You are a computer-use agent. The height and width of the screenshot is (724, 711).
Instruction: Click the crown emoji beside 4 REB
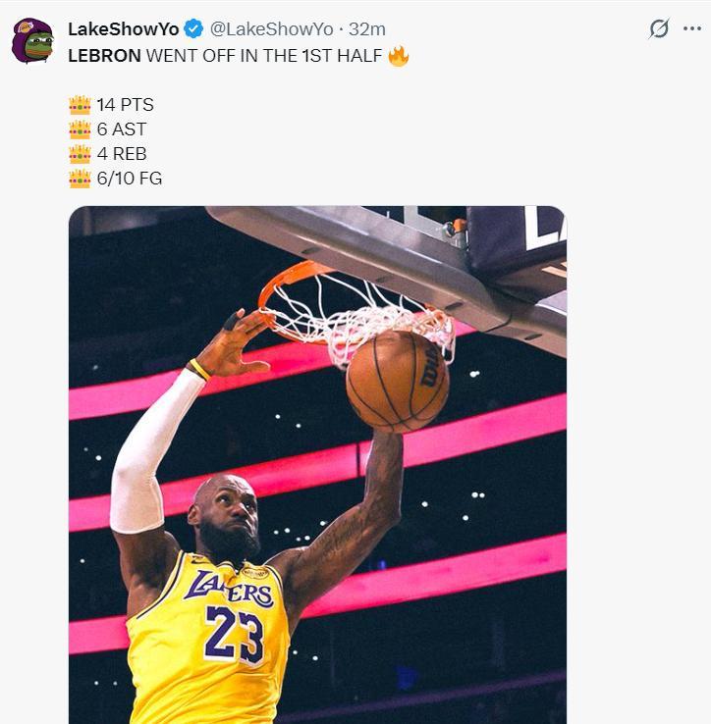[x=80, y=154]
